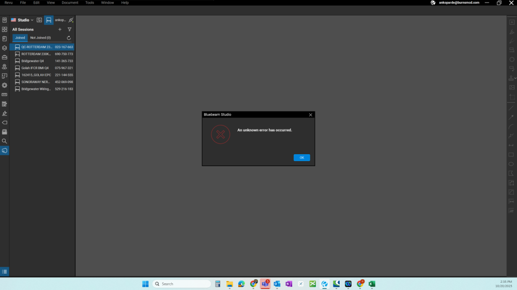The width and height of the screenshot is (517, 290).
Task: Open the Properties gear panel icon
Action: [5, 85]
